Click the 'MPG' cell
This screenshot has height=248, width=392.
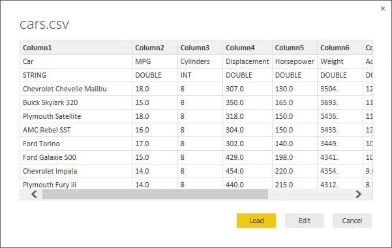tap(155, 61)
